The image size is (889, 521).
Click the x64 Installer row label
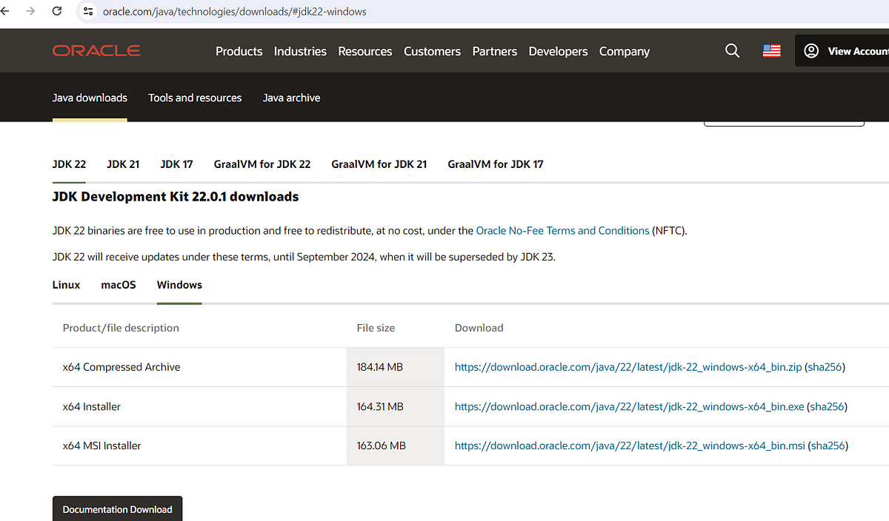[x=92, y=406]
